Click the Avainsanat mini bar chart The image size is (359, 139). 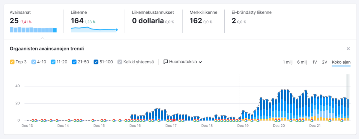point(33,30)
